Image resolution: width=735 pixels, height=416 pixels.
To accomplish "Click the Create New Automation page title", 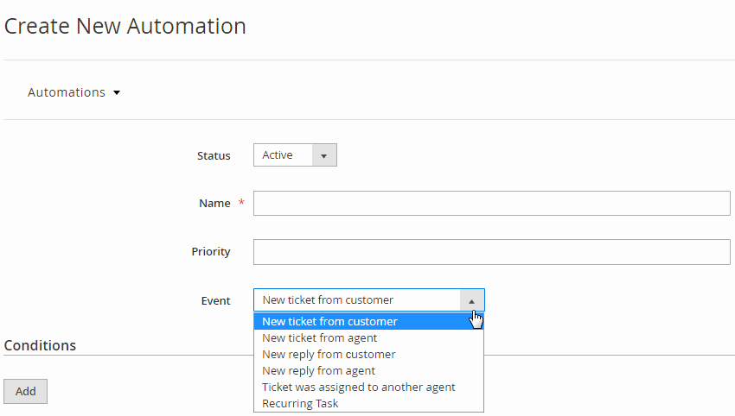I will click(x=125, y=26).
